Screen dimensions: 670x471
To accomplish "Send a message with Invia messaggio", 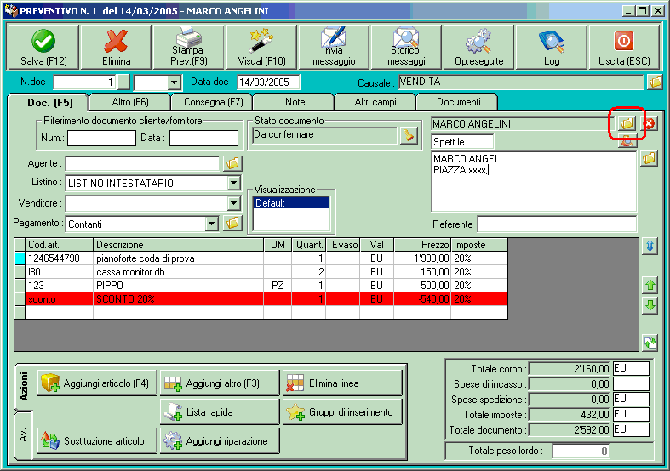I will click(x=334, y=47).
